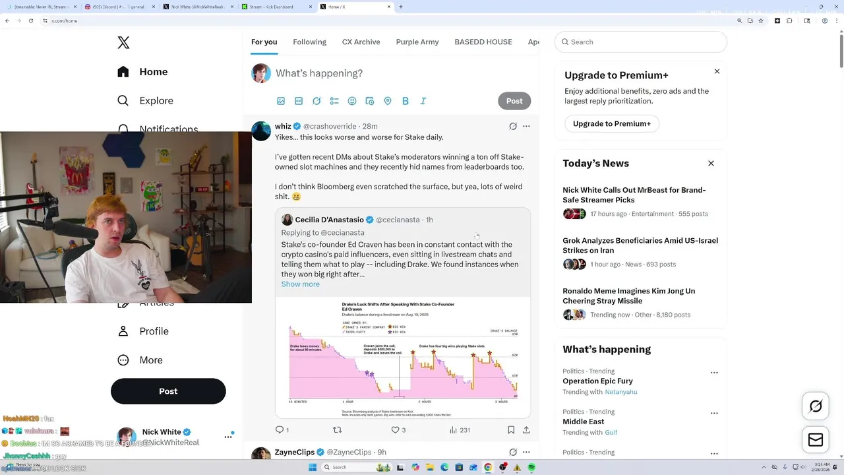Open options for Middle East trend
The image size is (844, 475).
[714, 413]
